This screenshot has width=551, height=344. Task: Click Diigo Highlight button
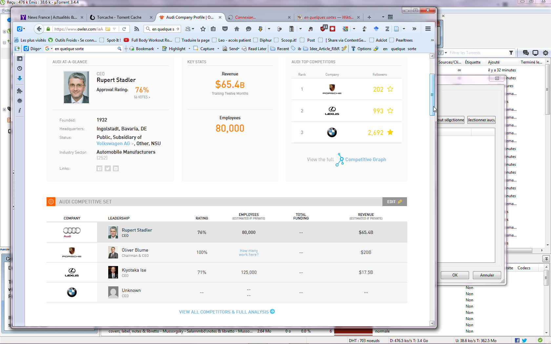pos(174,48)
